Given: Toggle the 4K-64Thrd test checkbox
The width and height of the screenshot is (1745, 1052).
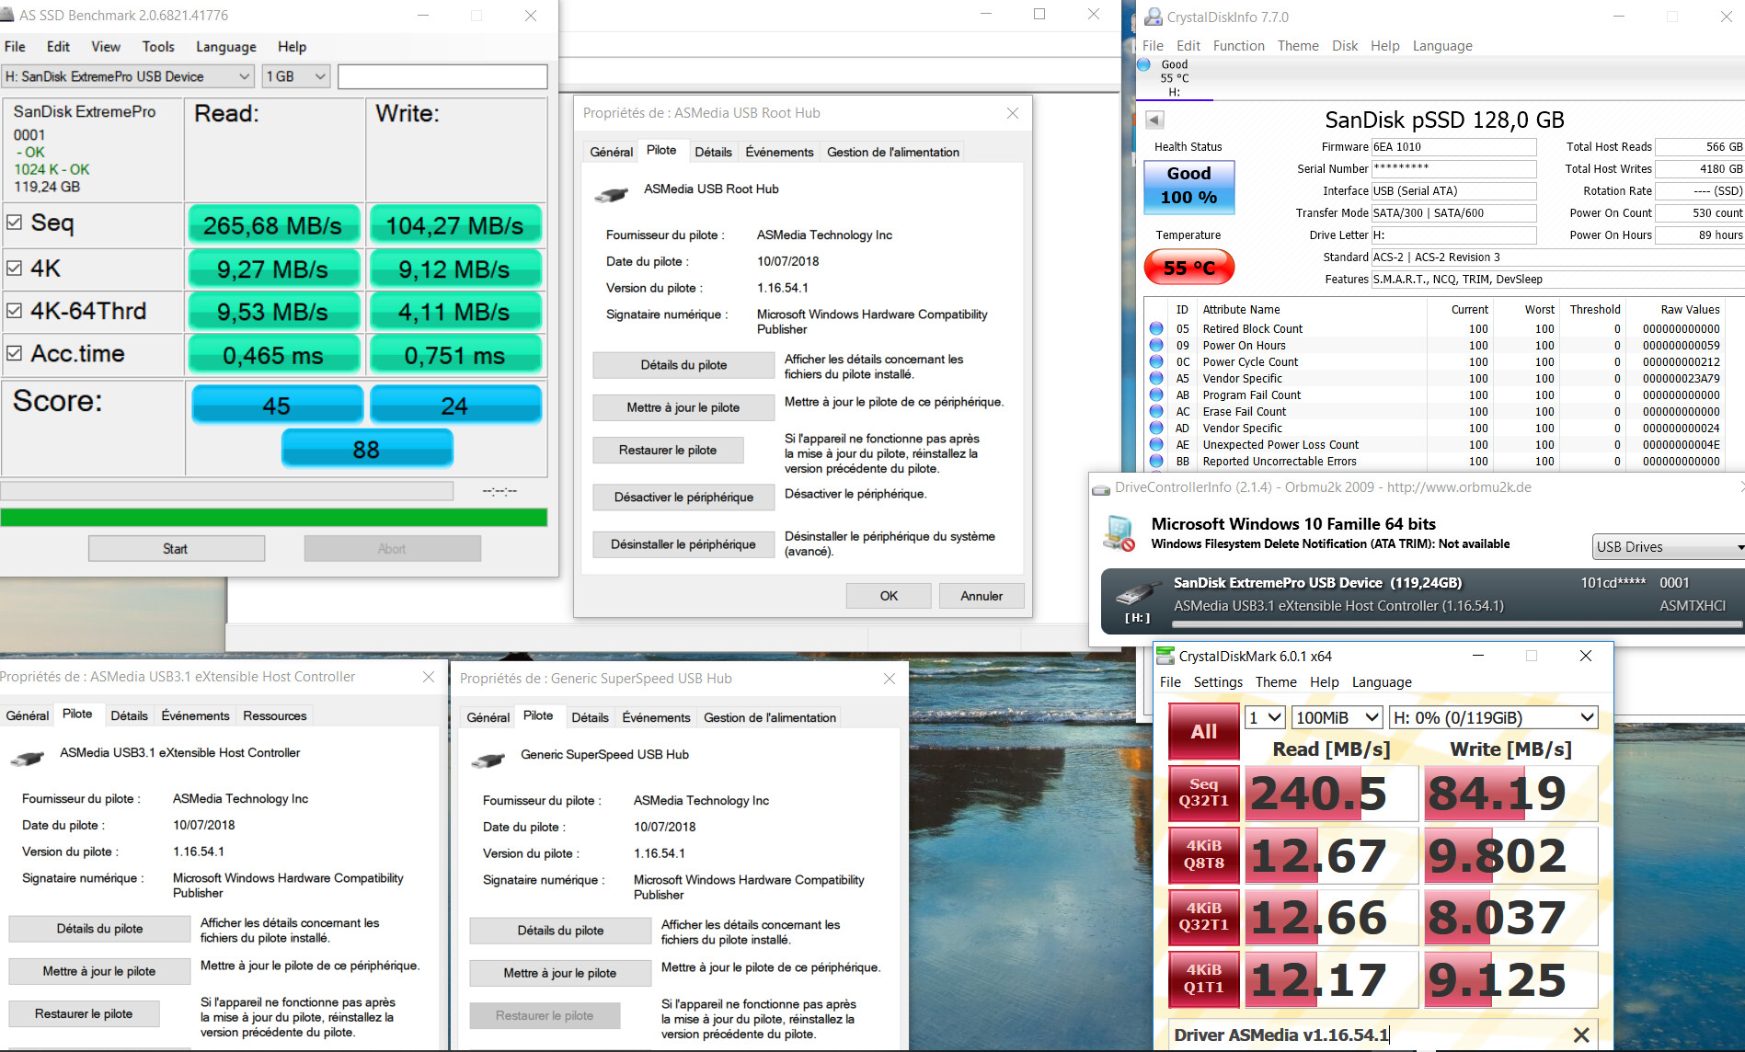Looking at the screenshot, I should point(14,311).
